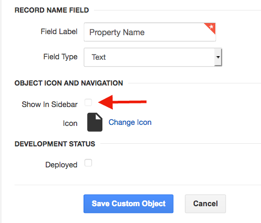
Task: Click the black document object icon
Action: (x=95, y=122)
